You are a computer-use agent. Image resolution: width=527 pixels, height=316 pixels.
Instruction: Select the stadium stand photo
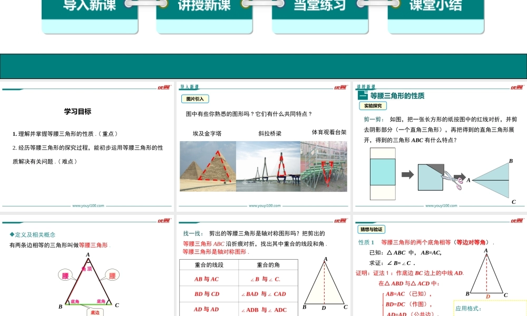click(x=324, y=166)
